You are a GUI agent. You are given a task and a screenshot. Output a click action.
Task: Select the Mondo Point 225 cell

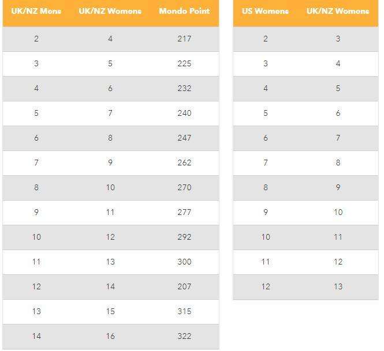click(x=184, y=63)
